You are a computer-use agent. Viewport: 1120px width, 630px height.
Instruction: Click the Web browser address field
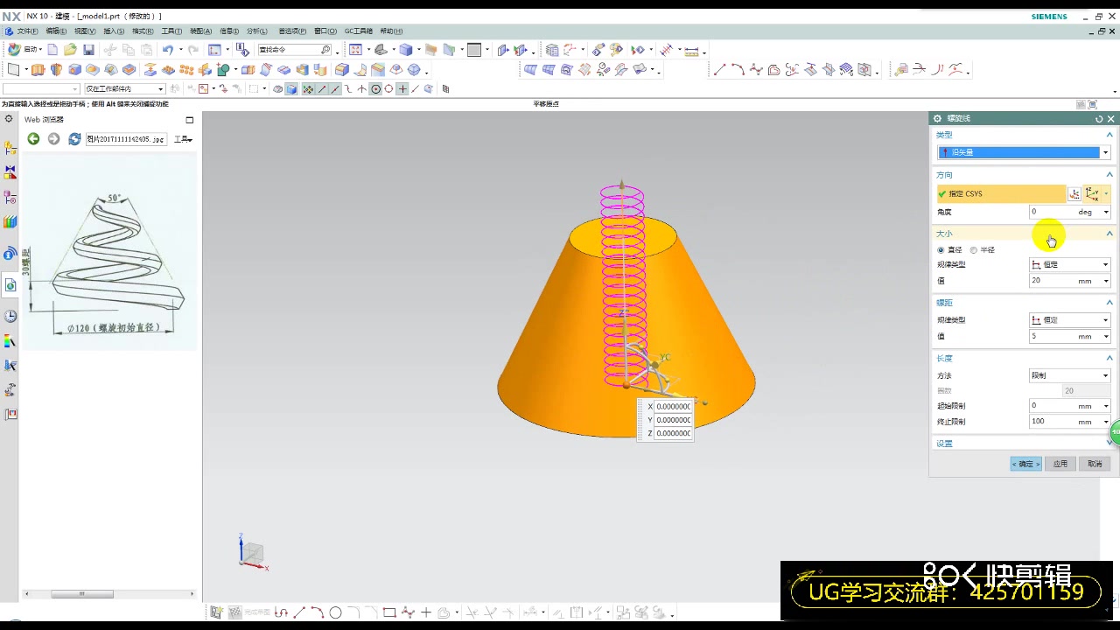(126, 139)
